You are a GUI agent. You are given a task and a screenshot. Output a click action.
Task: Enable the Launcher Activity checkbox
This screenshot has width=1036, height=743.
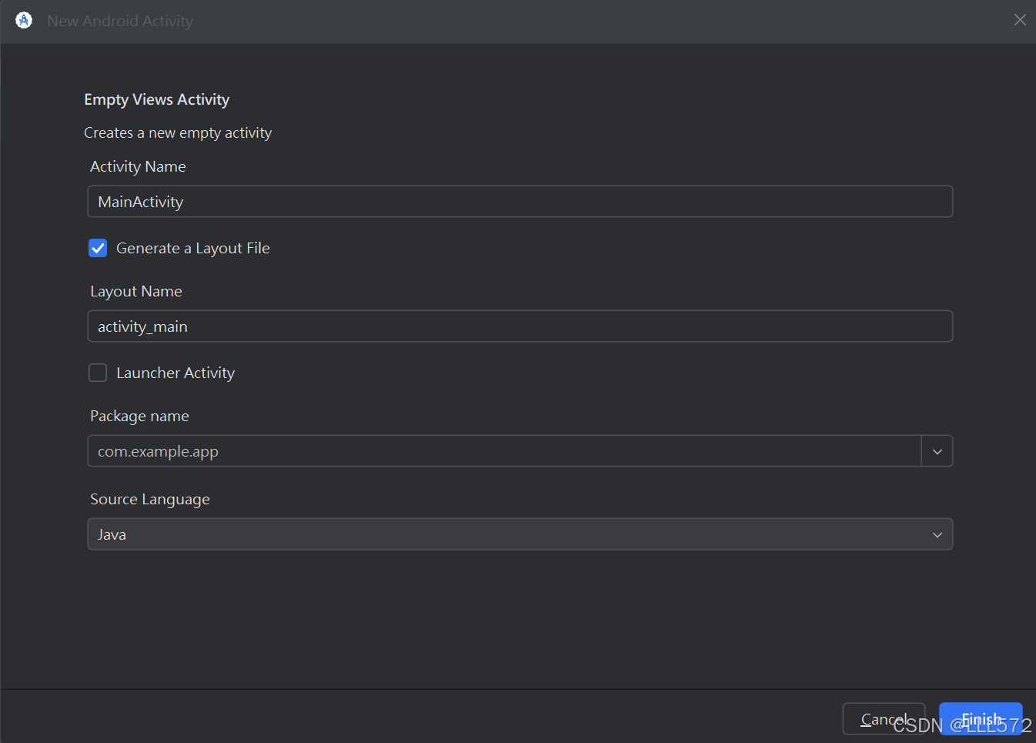coord(98,373)
